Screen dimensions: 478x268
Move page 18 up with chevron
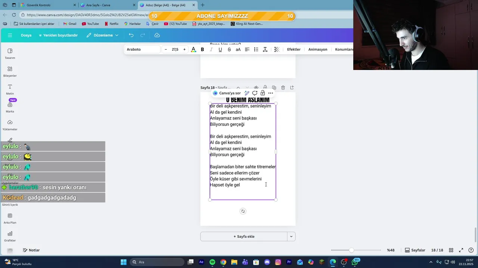pyautogui.click(x=238, y=88)
